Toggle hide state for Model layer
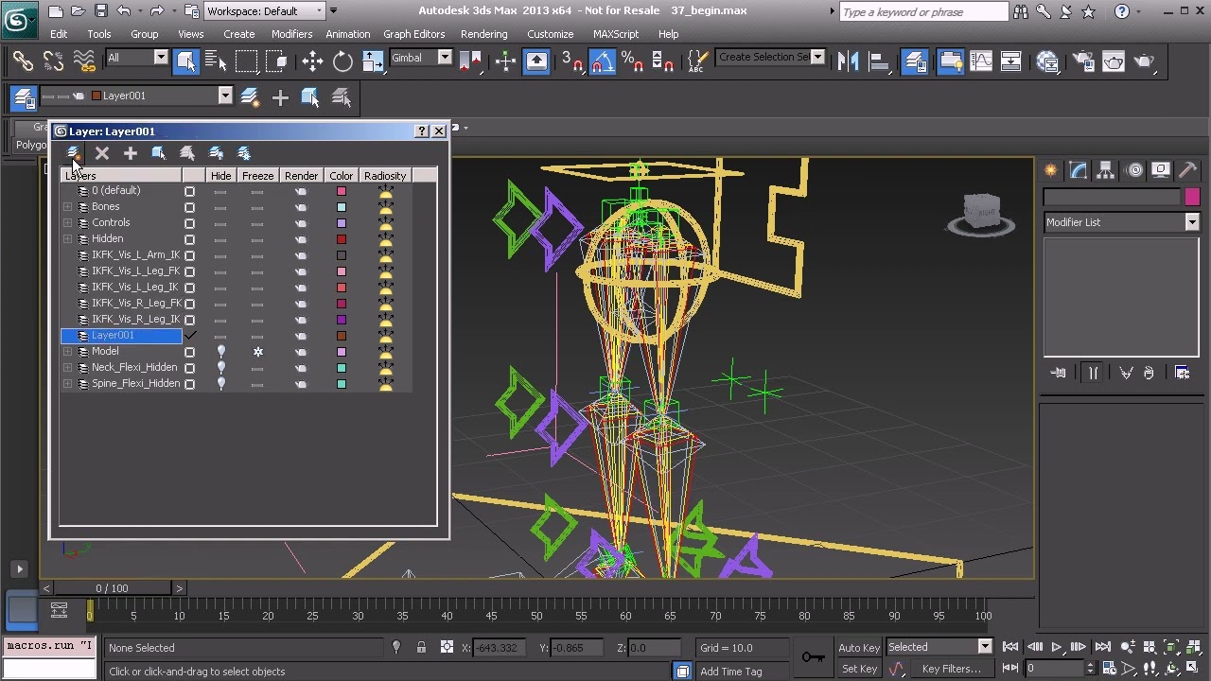 pos(220,352)
